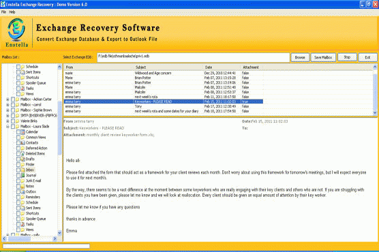The width and height of the screenshot is (379, 252).
Task: Tick the Inbox folder checkbox
Action: pyautogui.click(x=18, y=170)
